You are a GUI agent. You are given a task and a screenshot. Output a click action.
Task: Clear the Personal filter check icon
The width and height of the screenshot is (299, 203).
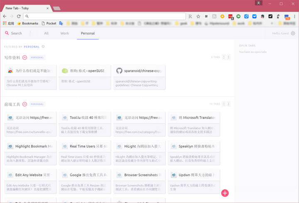(43, 47)
